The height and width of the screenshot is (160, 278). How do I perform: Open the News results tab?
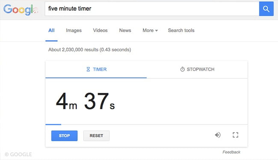125,30
